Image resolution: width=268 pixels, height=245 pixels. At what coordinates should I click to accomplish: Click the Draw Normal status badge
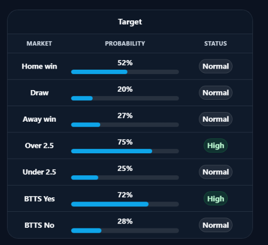pos(215,93)
